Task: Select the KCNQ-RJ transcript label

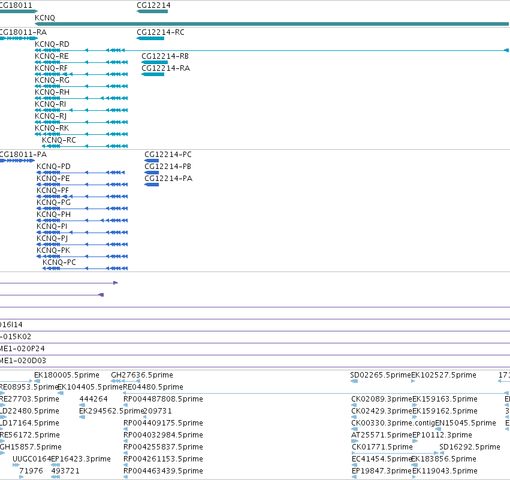Action: pos(50,116)
